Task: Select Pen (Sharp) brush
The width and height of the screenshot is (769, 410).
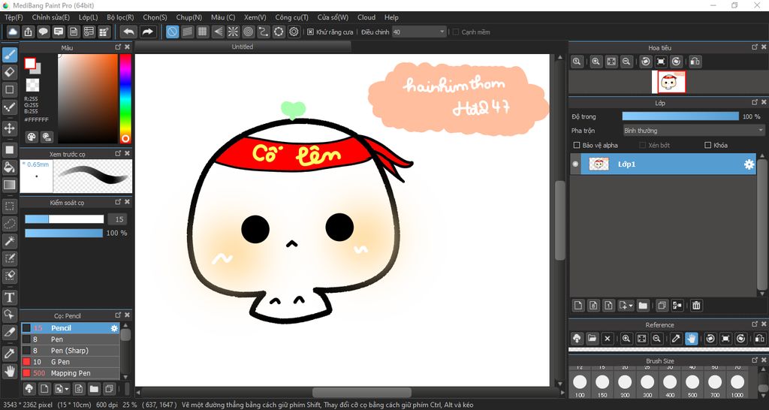Action: pyautogui.click(x=70, y=351)
